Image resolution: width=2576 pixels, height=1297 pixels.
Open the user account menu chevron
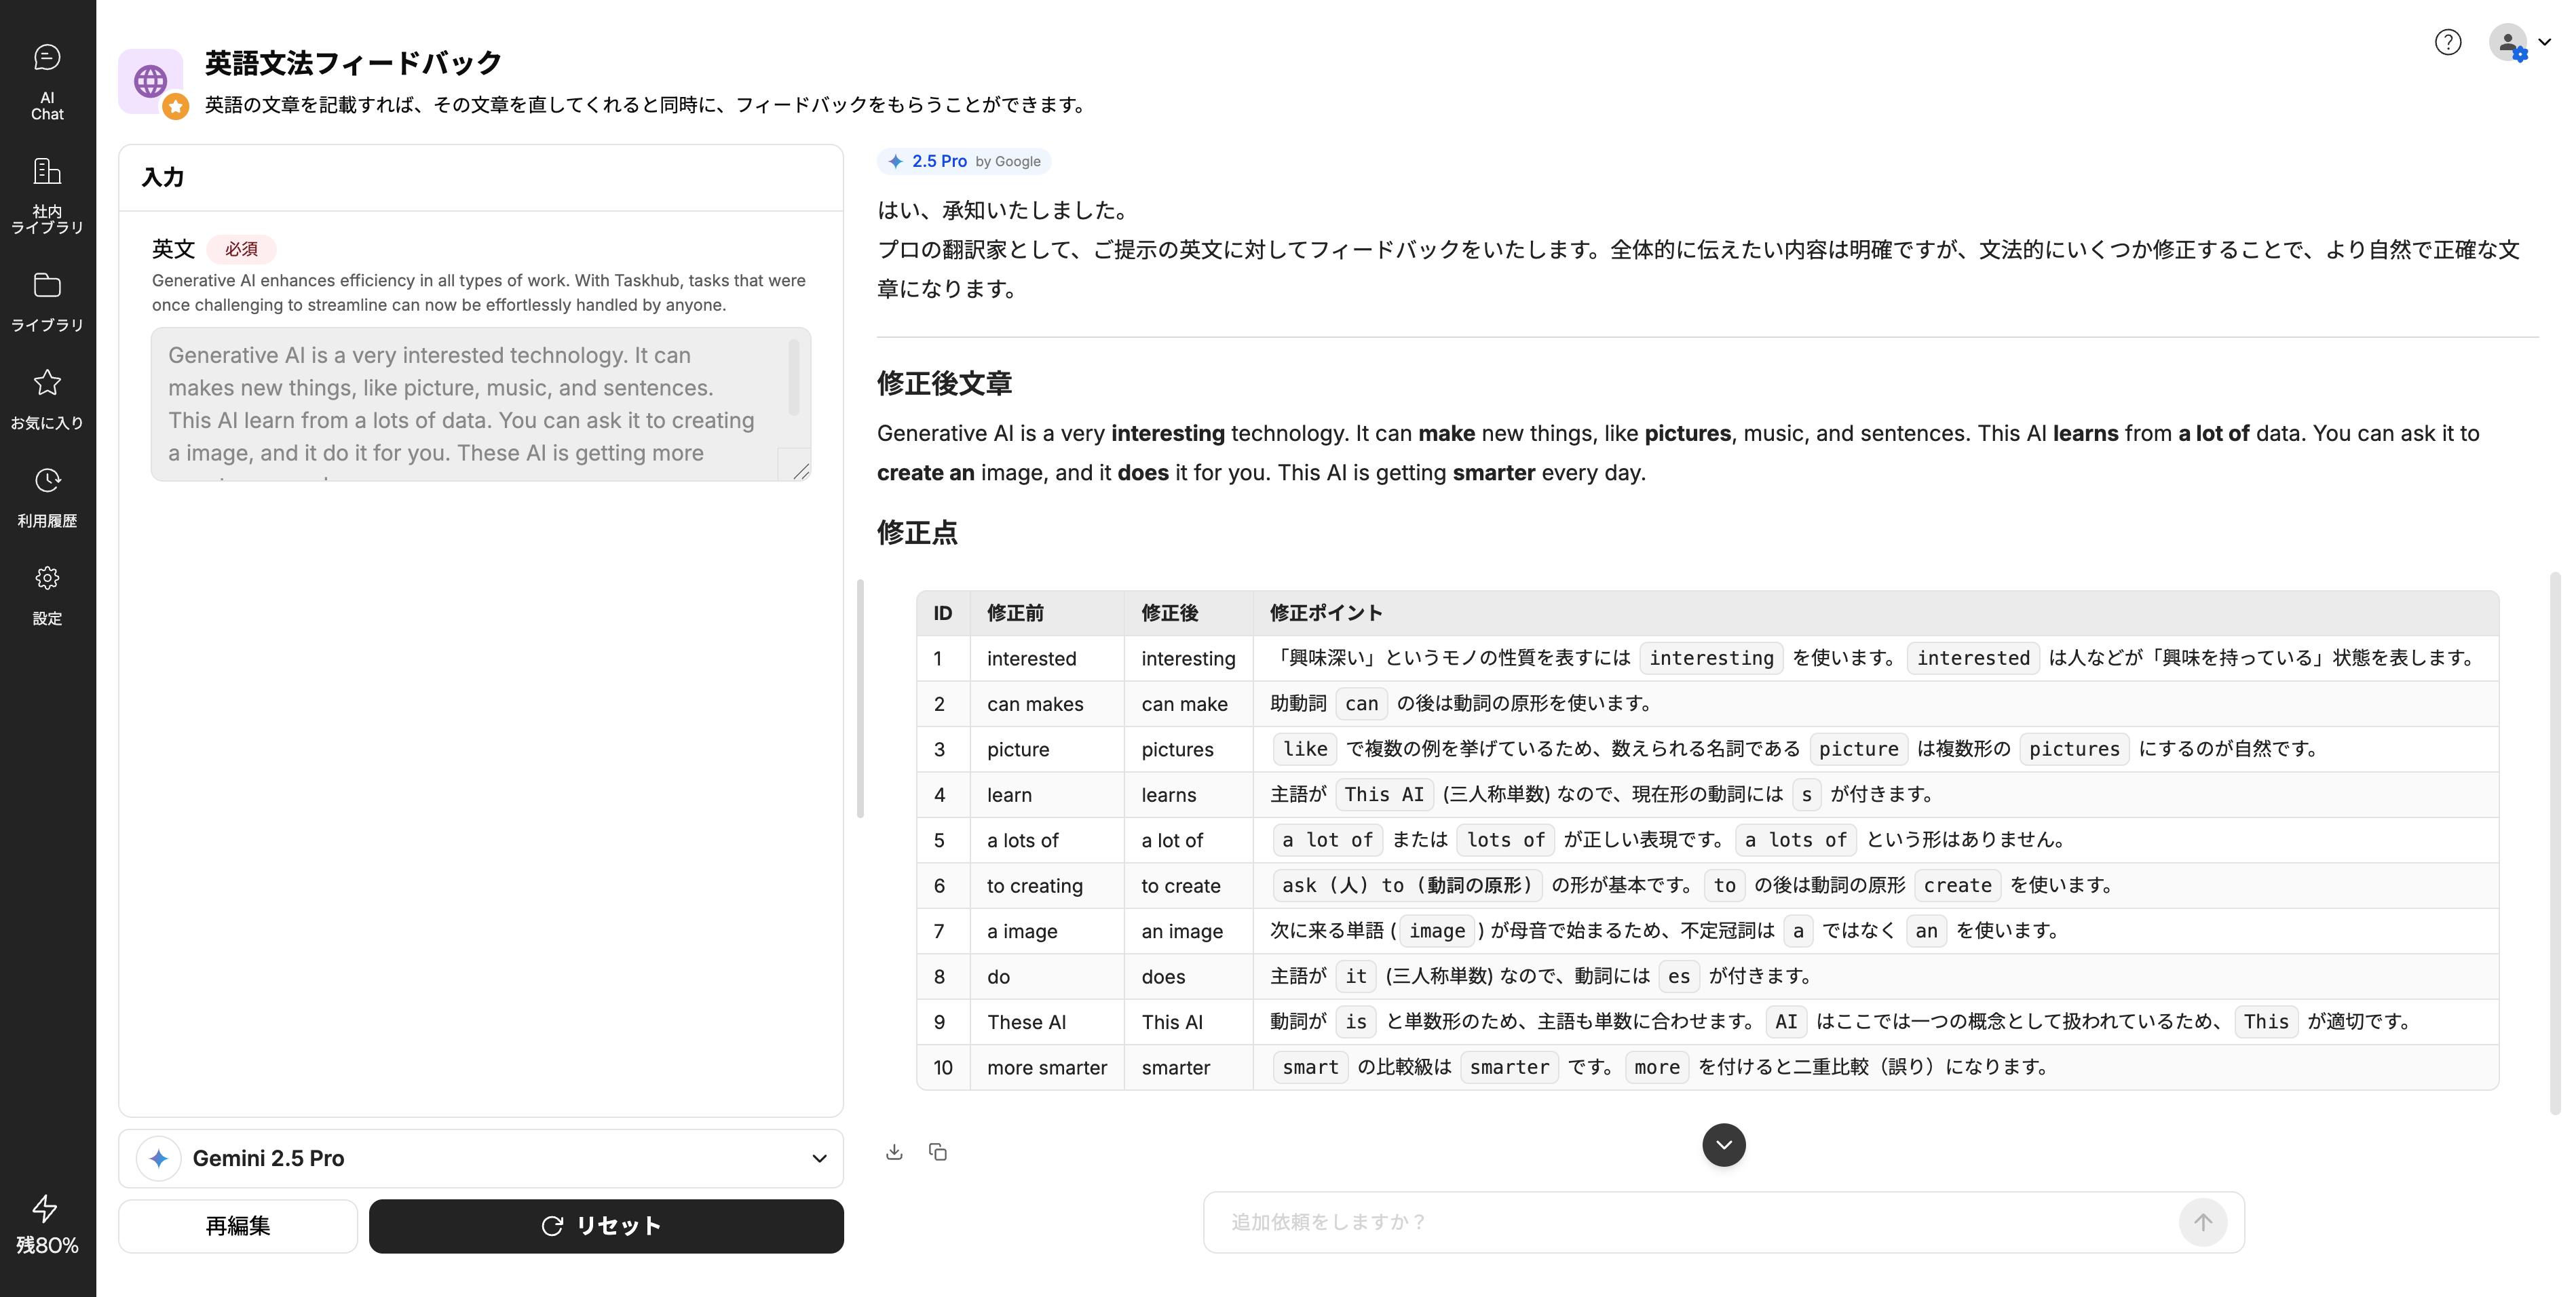point(2545,42)
